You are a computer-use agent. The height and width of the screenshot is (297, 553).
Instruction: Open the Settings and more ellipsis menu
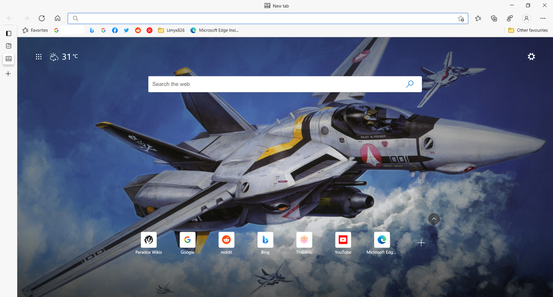point(543,18)
